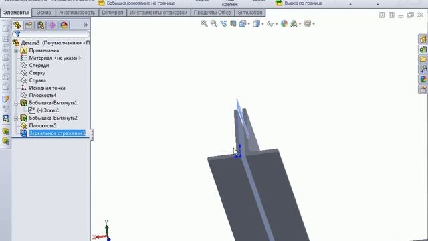Click View Settings monitor icon

(308, 24)
